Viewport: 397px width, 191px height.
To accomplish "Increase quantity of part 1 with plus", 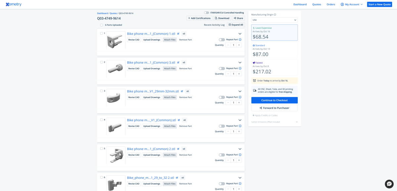I will click(x=239, y=45).
